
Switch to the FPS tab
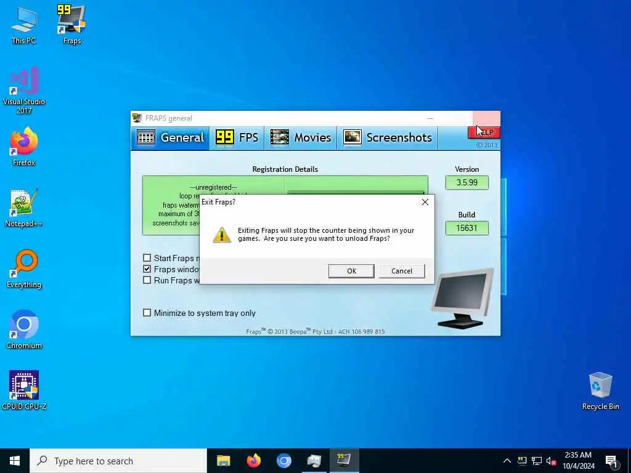237,137
